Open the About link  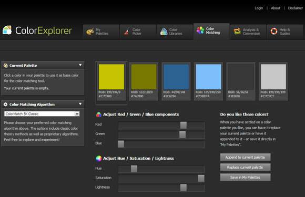click(x=276, y=8)
